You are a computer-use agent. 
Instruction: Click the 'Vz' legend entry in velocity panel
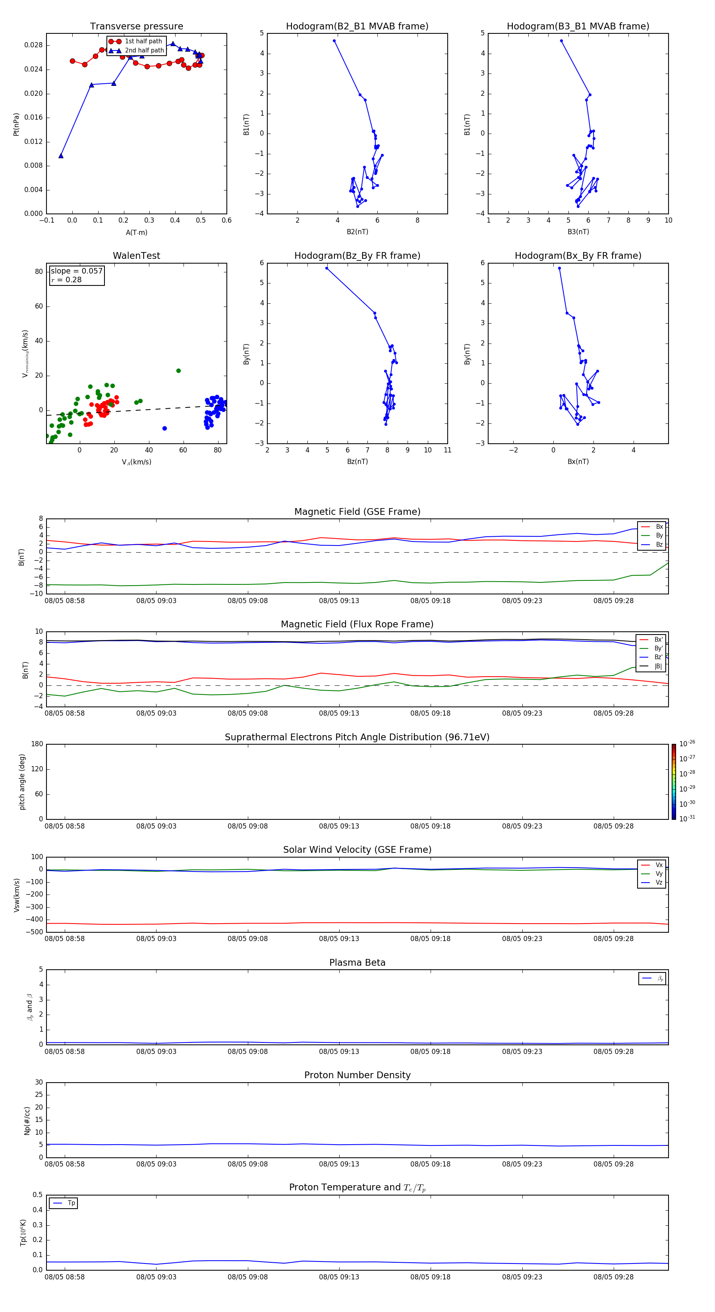[x=652, y=883]
